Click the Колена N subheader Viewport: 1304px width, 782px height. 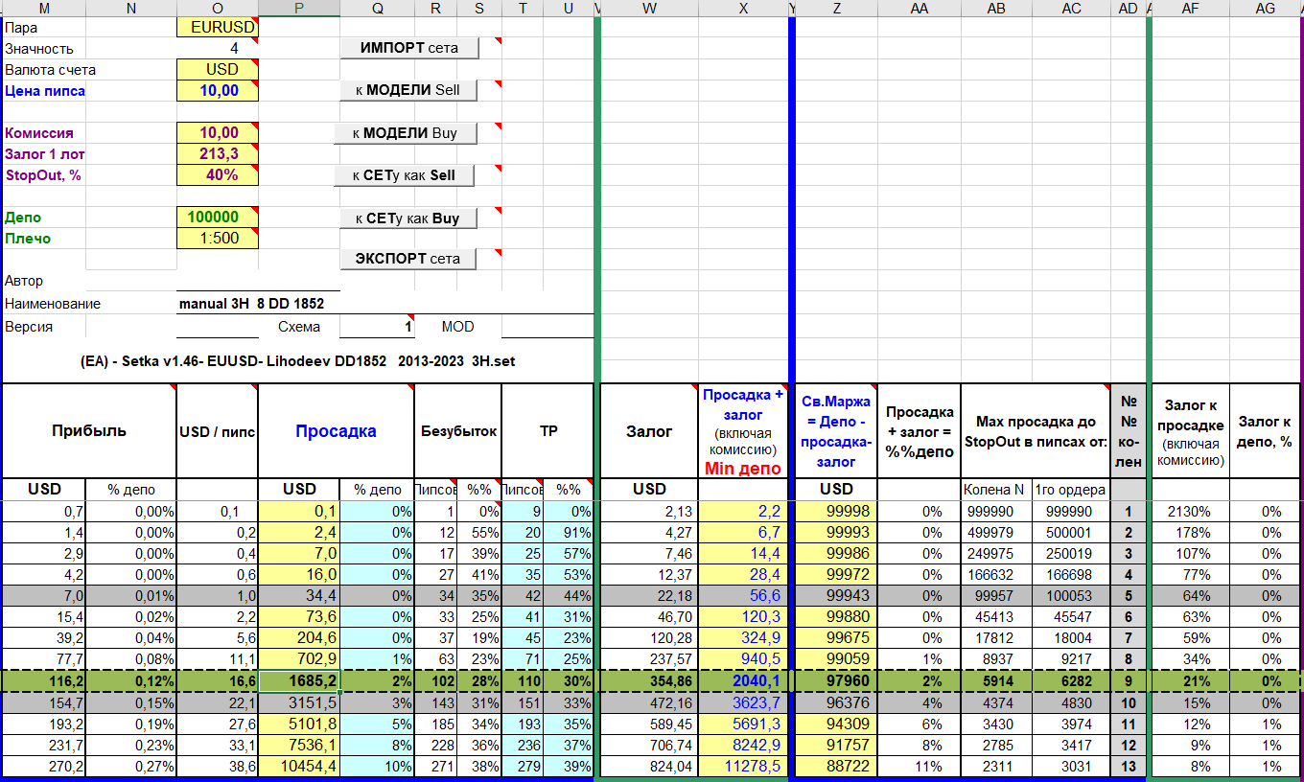pos(997,490)
